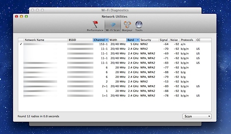Screen dimensions: 231x134
Task: Select the checked network row on channel 153-1
Action: (115, 44)
